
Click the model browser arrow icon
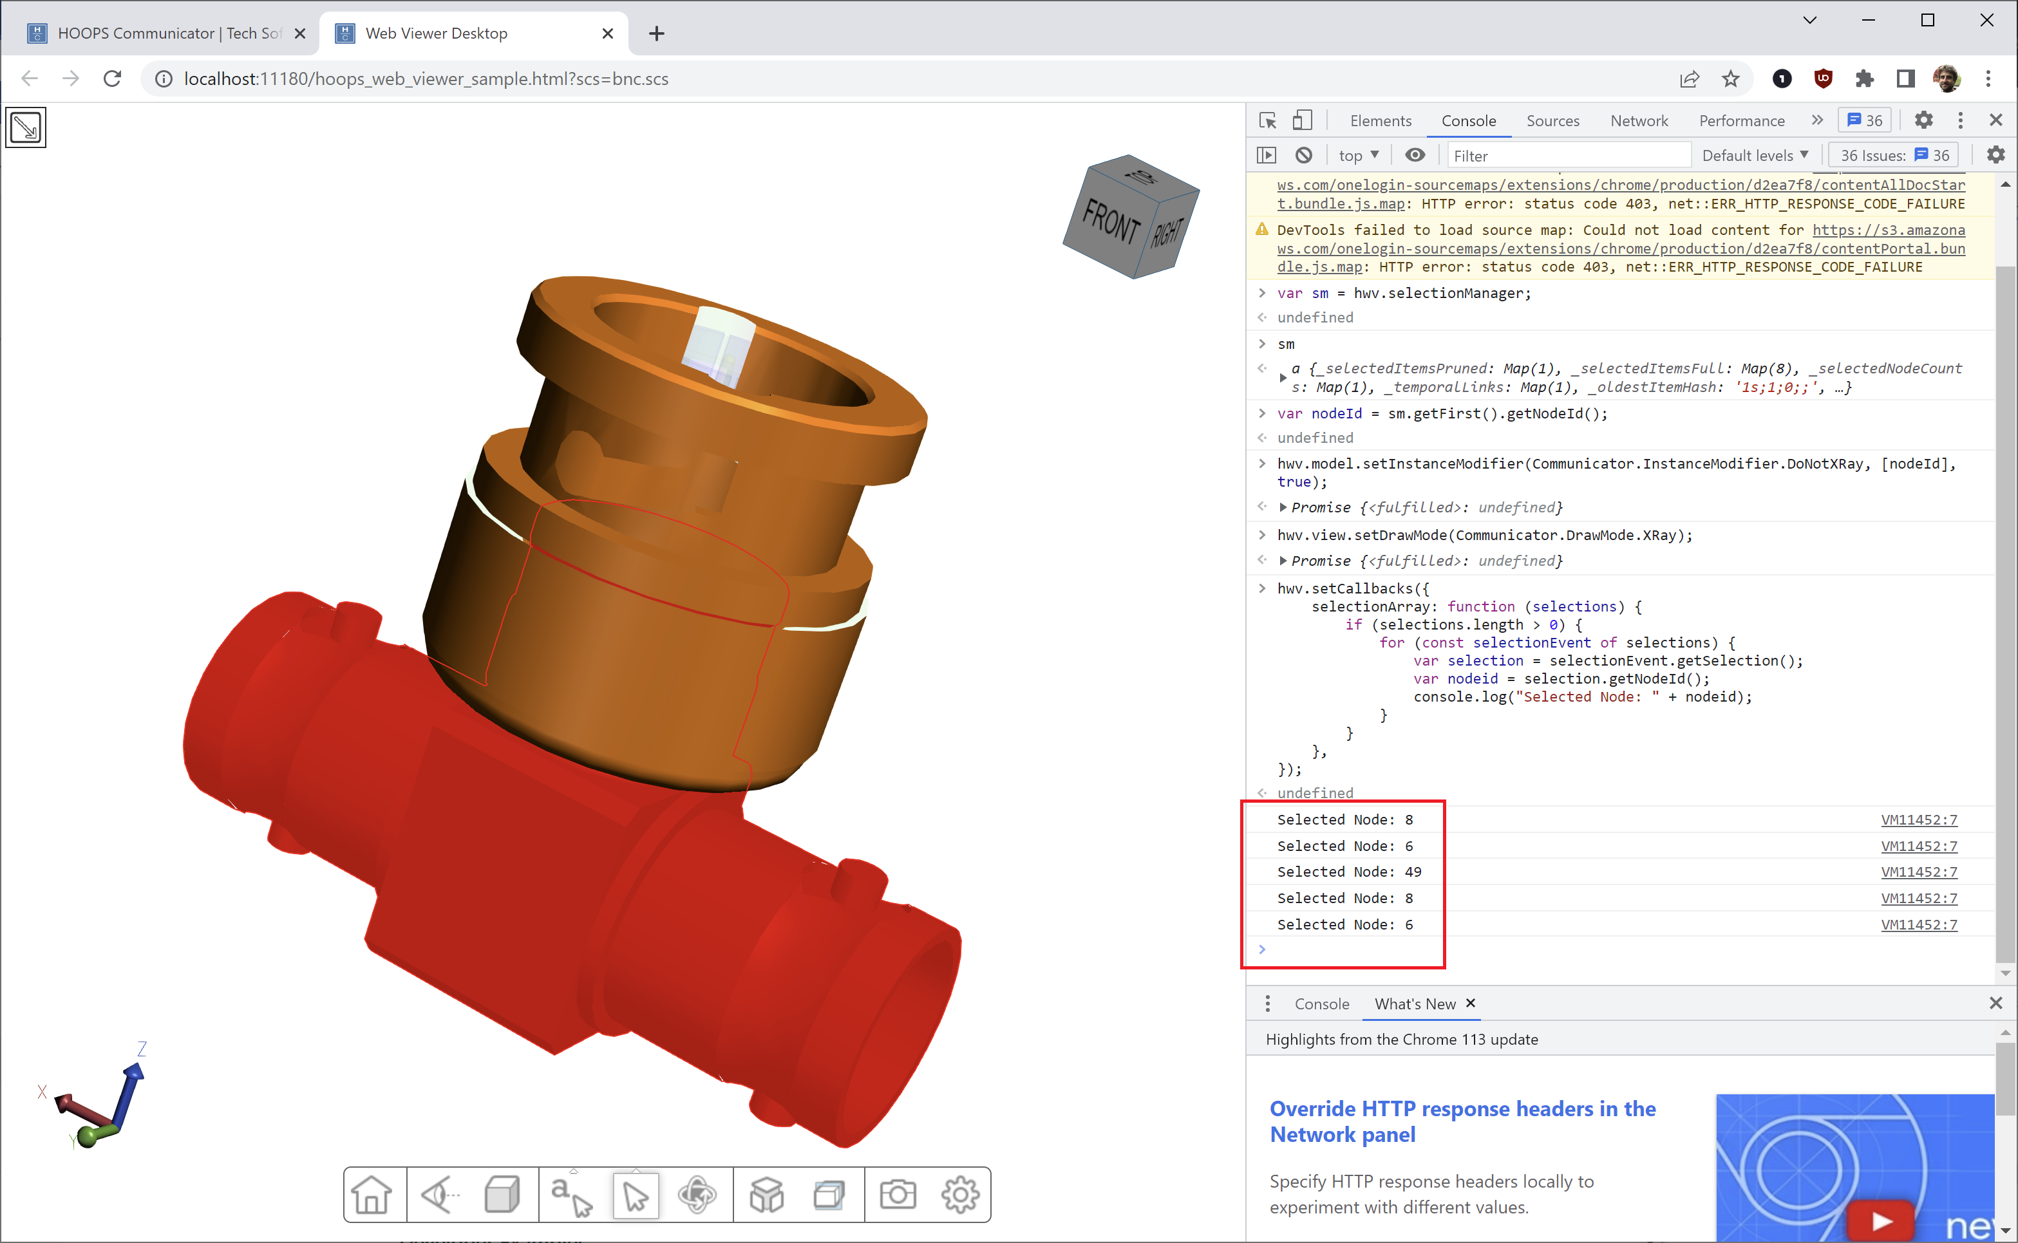[x=26, y=127]
